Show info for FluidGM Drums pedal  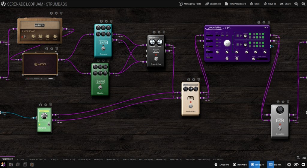[x=40, y=105]
